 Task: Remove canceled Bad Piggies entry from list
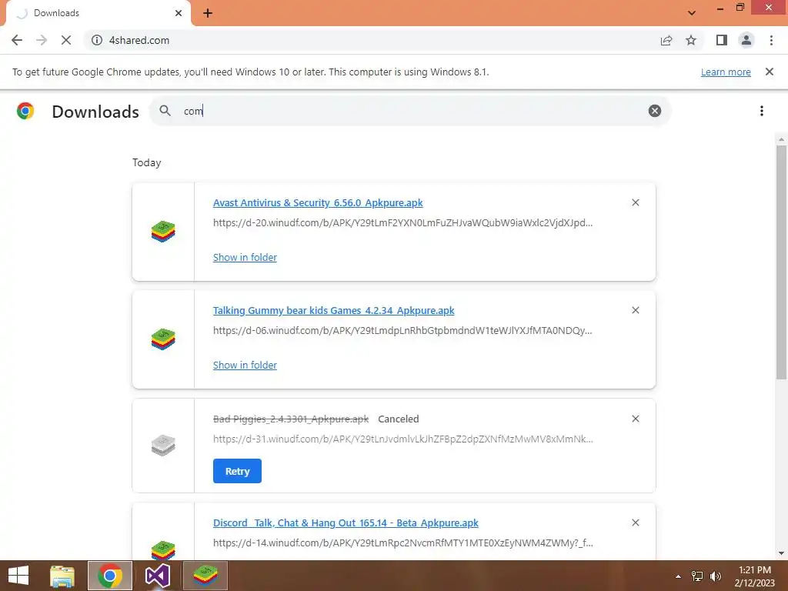(x=635, y=419)
